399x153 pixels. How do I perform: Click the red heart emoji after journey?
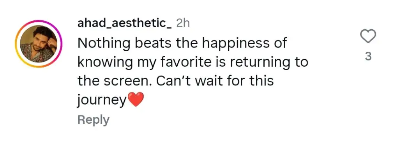[x=136, y=100]
